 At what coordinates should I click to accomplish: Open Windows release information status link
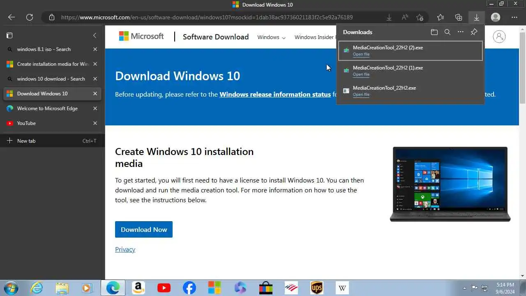tap(275, 94)
